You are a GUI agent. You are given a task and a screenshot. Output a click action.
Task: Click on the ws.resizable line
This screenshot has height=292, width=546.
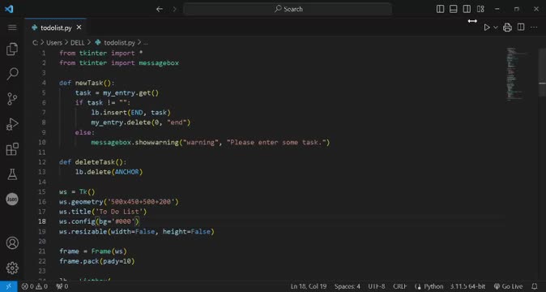pyautogui.click(x=136, y=231)
